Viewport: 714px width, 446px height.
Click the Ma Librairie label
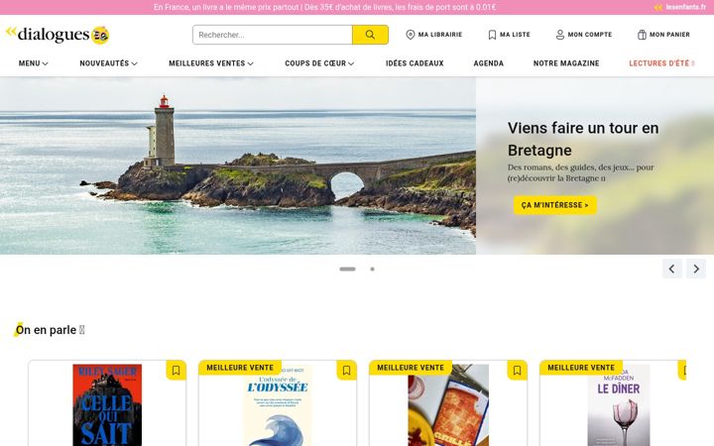pos(440,35)
